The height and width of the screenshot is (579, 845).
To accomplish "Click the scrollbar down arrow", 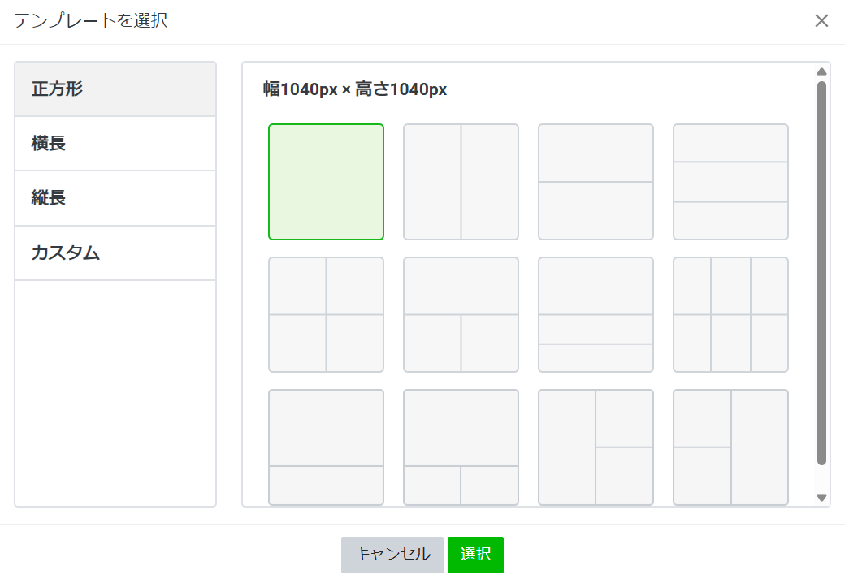I will click(x=821, y=498).
